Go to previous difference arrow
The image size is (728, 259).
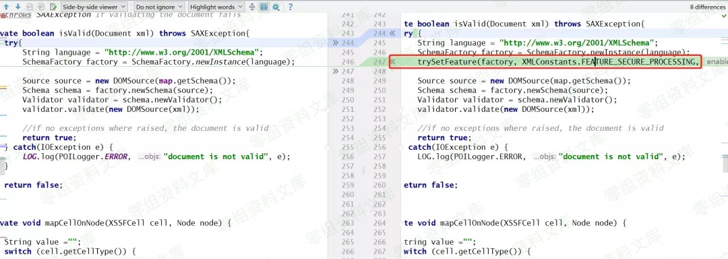pyautogui.click(x=7, y=7)
